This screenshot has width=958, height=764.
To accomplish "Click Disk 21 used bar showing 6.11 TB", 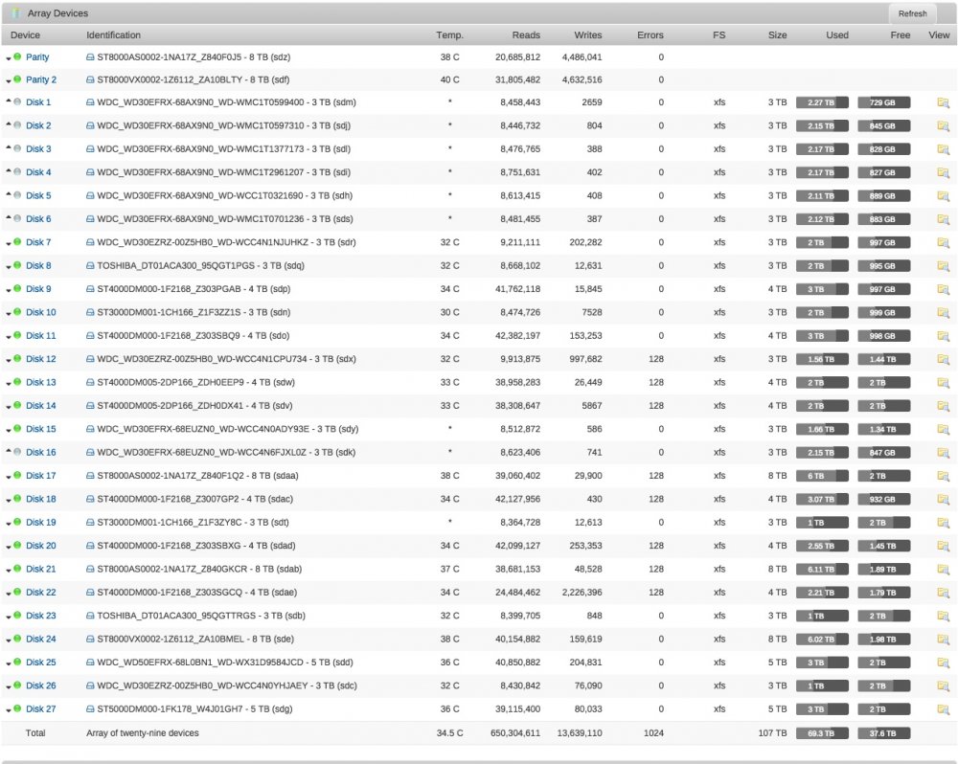I will coord(822,570).
